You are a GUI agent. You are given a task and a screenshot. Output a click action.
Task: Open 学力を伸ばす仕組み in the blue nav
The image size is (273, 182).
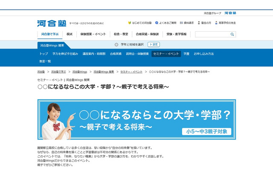pos(65,54)
